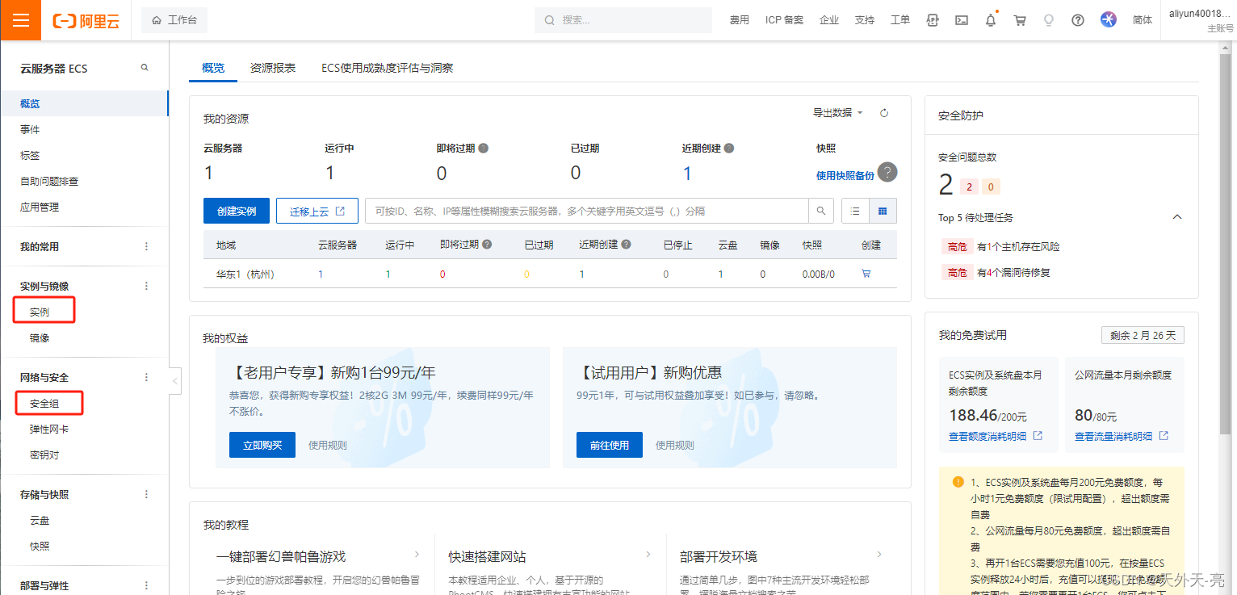
Task: Open the help question mark icon
Action: (x=1078, y=20)
